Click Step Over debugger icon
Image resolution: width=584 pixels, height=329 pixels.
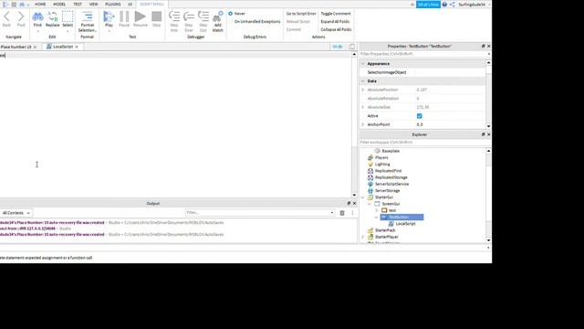pyautogui.click(x=189, y=16)
